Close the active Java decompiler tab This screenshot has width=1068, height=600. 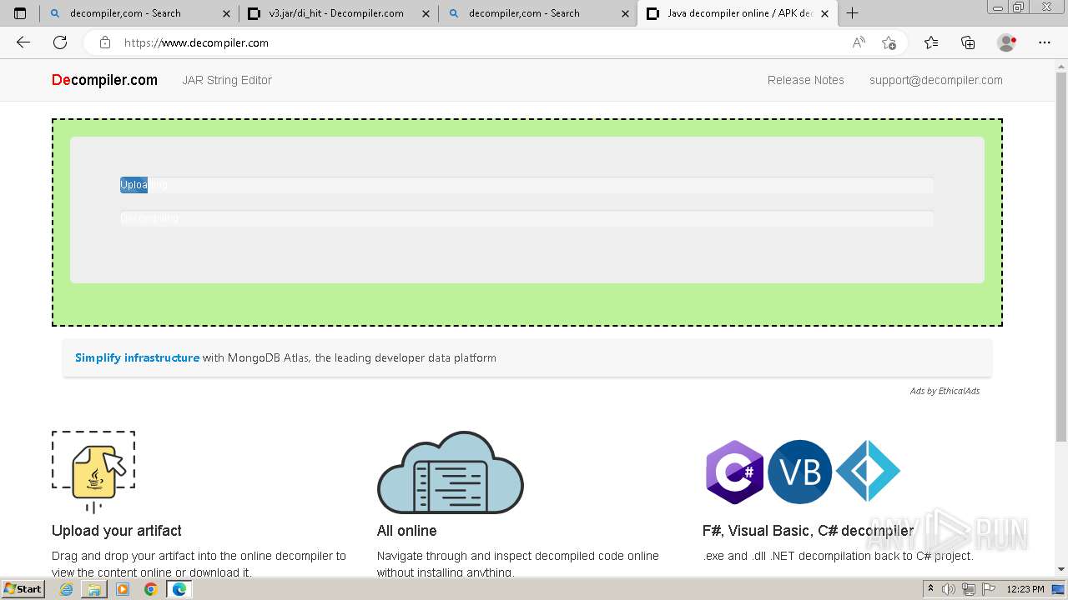pos(824,13)
